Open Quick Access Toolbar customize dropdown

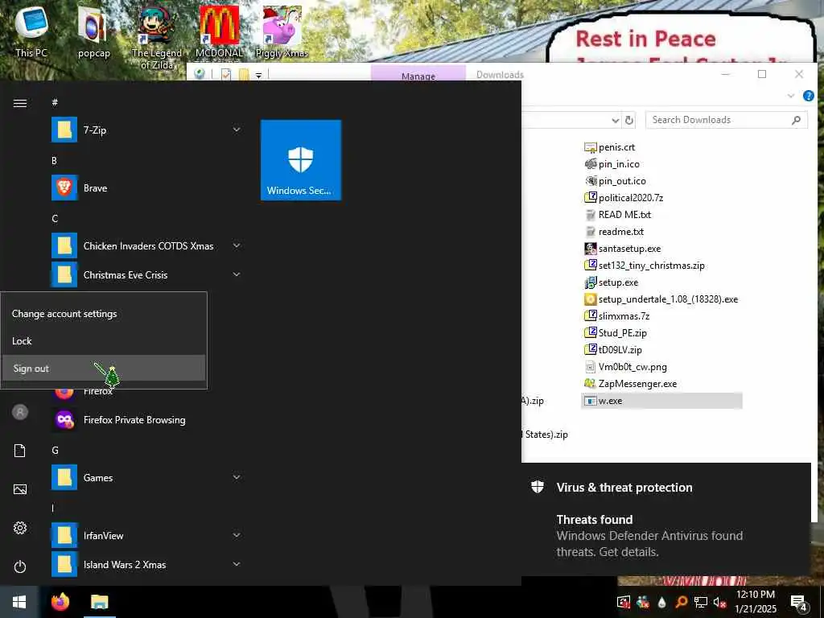(x=258, y=75)
